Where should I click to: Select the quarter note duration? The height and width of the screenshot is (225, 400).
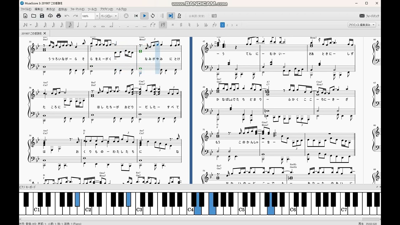[78, 25]
